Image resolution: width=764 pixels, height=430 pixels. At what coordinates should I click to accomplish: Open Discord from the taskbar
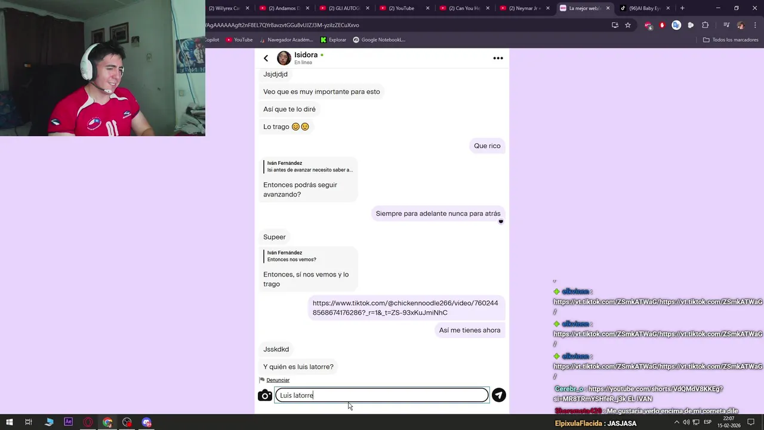click(x=147, y=422)
